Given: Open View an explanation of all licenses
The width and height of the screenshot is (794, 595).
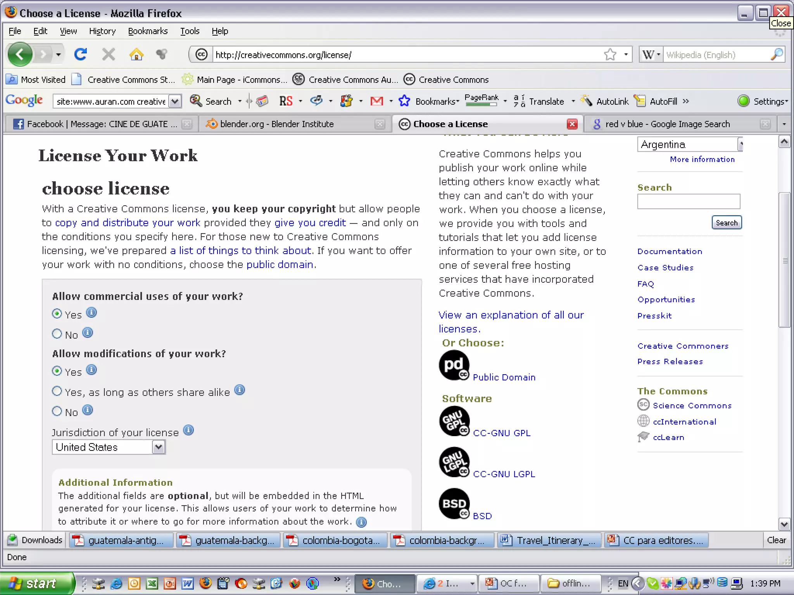Looking at the screenshot, I should pos(511,322).
